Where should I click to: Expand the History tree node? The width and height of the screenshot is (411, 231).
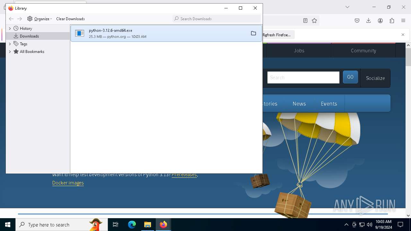[10, 29]
